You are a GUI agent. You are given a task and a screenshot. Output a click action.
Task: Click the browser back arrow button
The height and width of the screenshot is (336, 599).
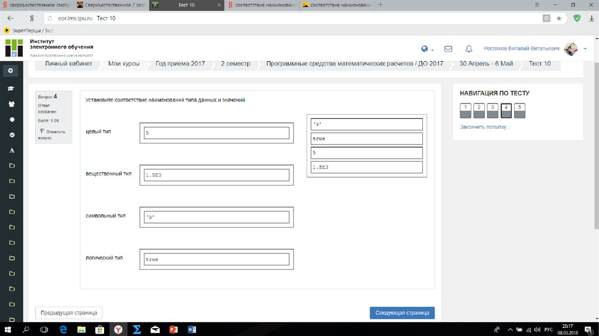tap(10, 18)
